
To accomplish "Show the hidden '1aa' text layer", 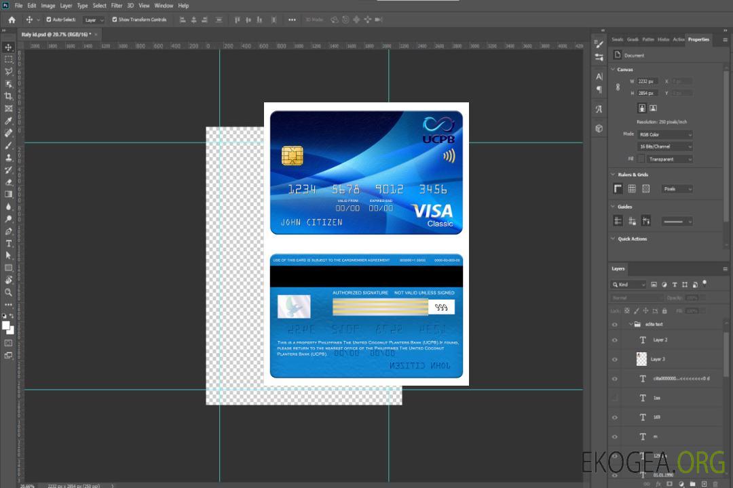I will [615, 399].
